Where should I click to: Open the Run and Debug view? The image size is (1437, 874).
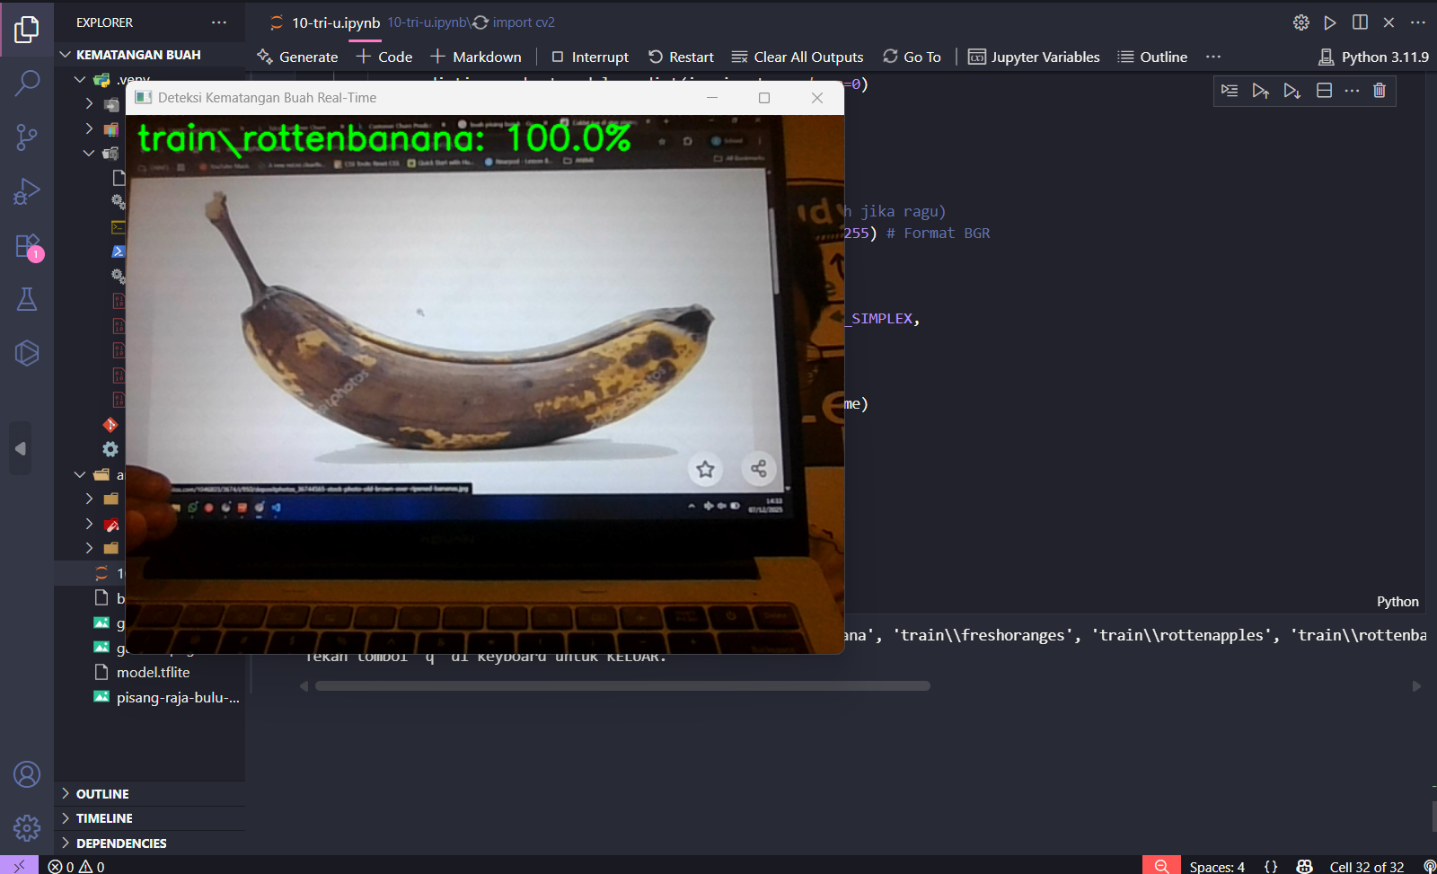(27, 191)
